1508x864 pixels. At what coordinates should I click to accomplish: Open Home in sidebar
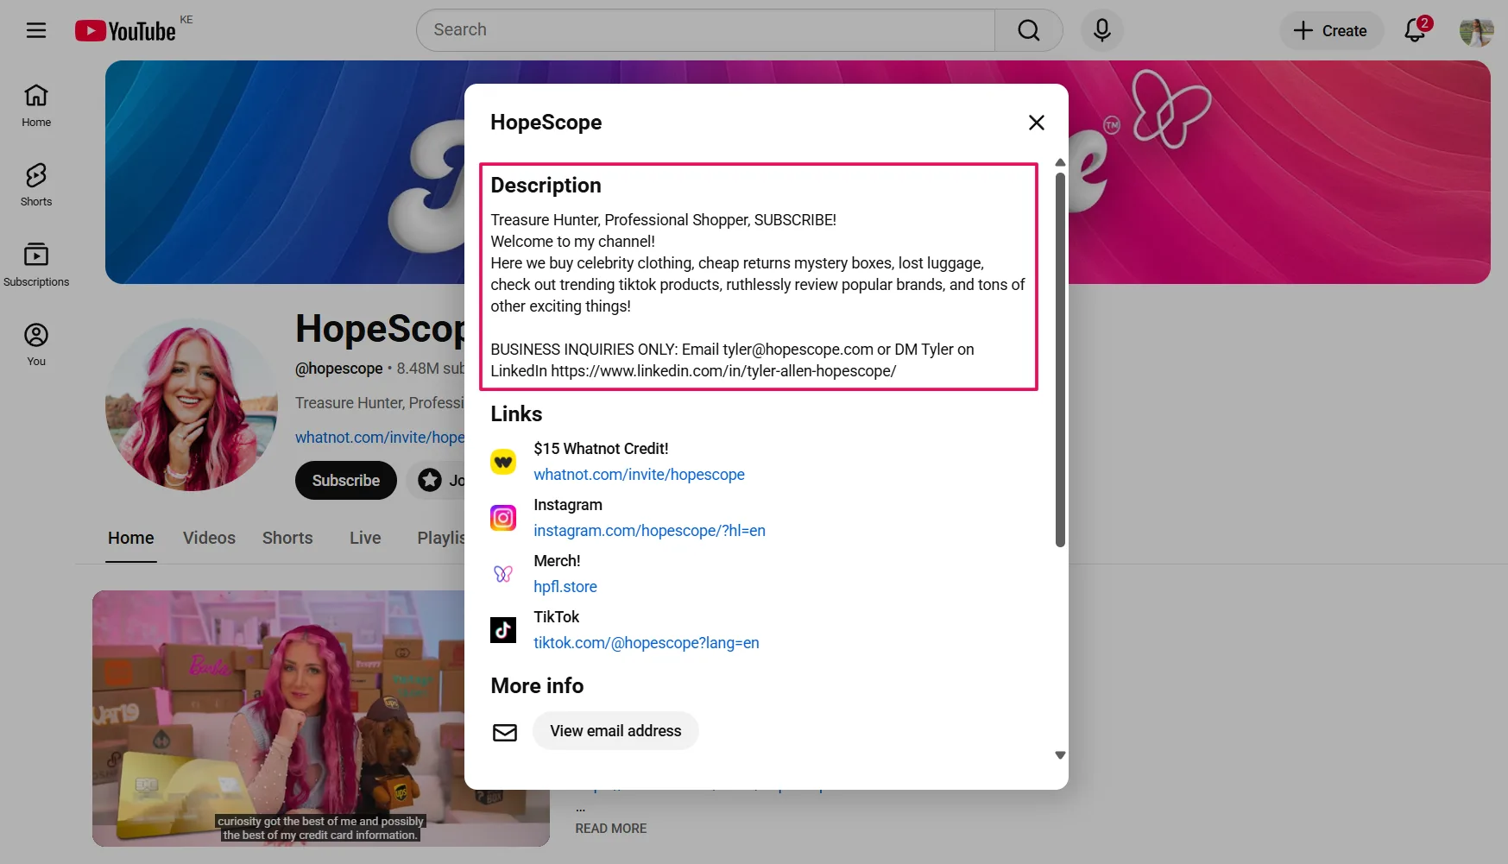coord(36,105)
